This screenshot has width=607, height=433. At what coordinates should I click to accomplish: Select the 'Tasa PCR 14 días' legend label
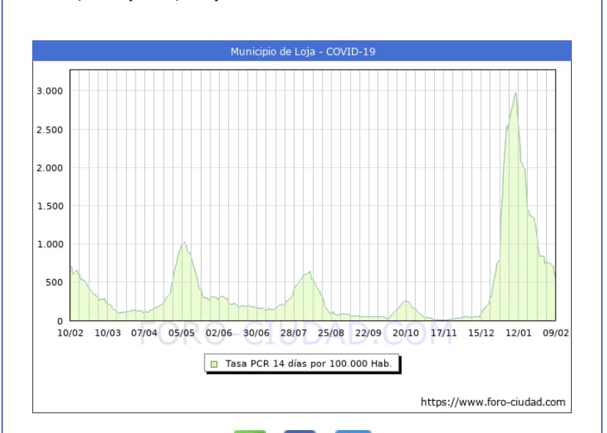[x=308, y=363]
